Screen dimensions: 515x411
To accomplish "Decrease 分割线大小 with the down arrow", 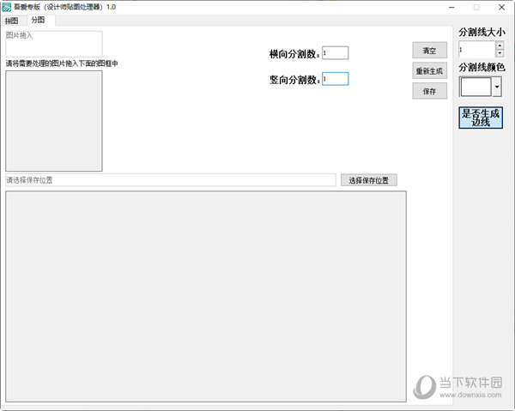I will 500,53.
